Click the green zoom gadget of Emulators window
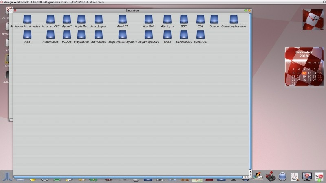Screen dimensions: 326x183 pos(246,11)
